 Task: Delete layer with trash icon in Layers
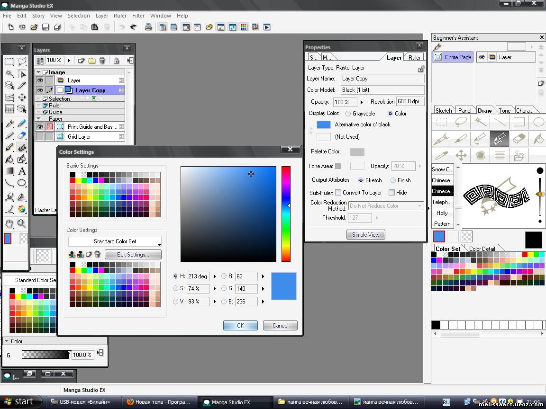coord(102,61)
